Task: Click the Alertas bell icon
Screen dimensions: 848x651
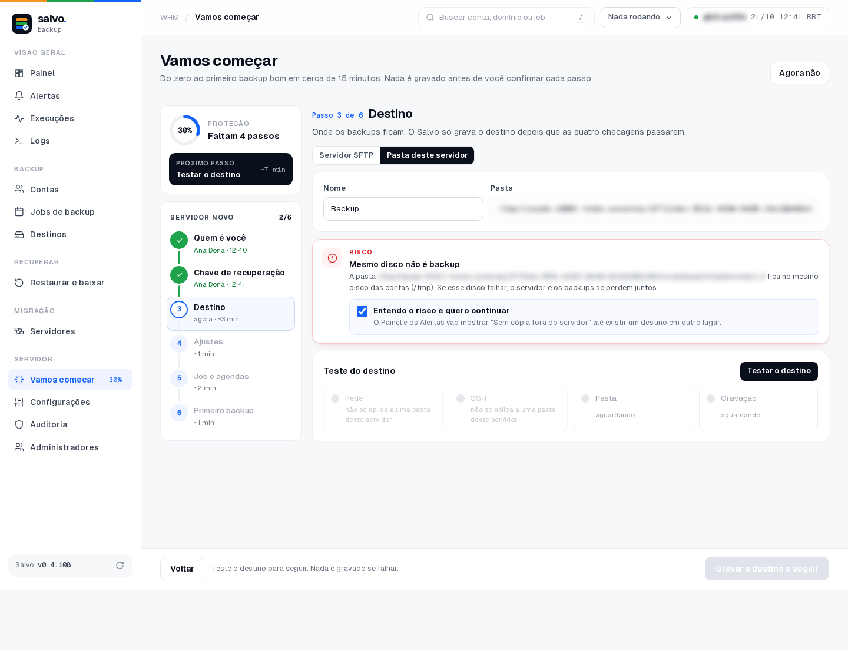Action: point(19,96)
